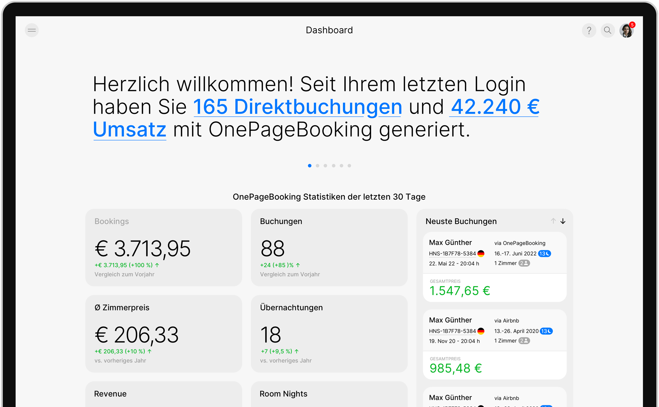Viewport: 659px width, 407px height.
Task: Click the help question mark icon
Action: [x=589, y=31]
